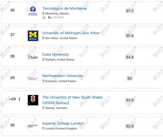Open Northwestern University link
Viewport: 163px width, 137px height.
pyautogui.click(x=63, y=76)
